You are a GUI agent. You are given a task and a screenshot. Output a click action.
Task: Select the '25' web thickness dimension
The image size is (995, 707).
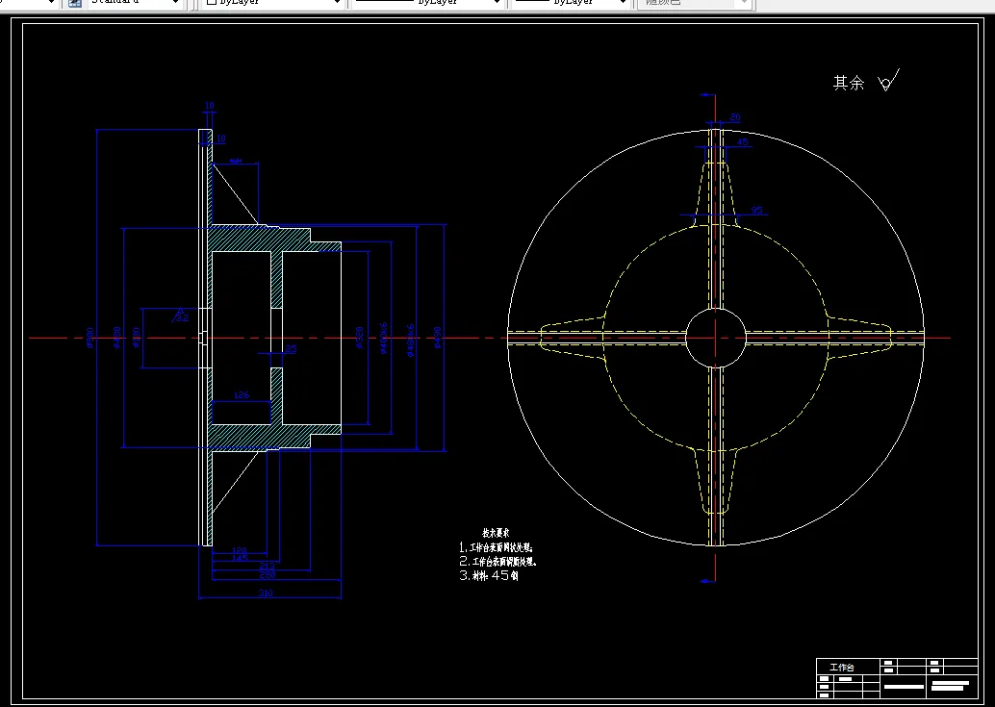291,349
